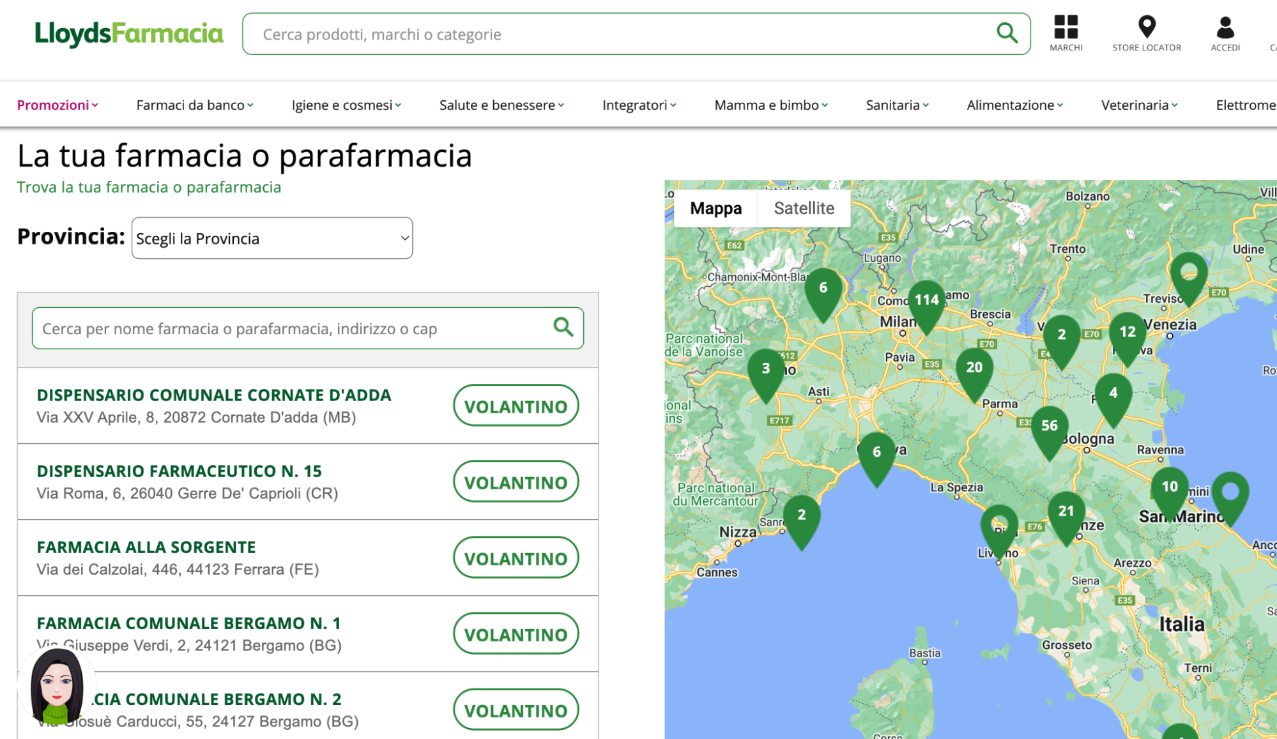Click cluster marker 2 near Verona
The image size is (1277, 739).
coord(1061,342)
